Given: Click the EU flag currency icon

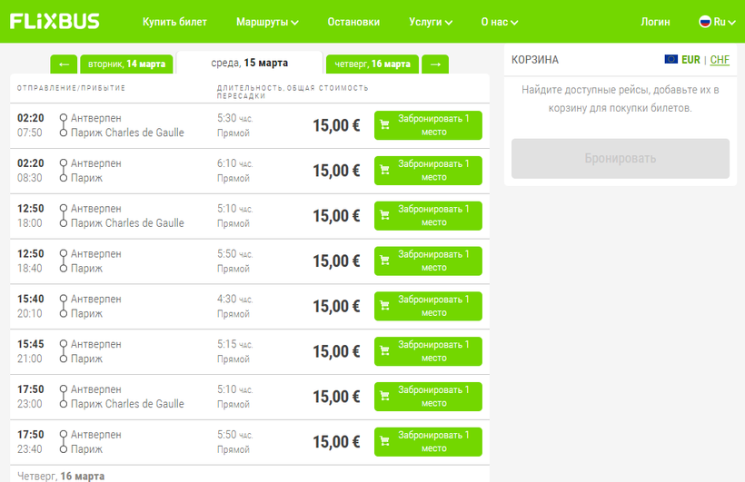Looking at the screenshot, I should pyautogui.click(x=671, y=60).
